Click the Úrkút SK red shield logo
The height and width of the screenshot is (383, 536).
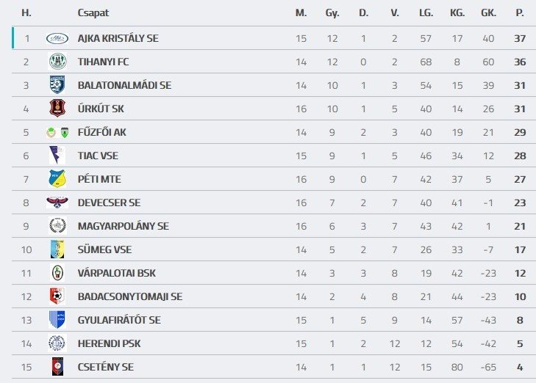point(57,109)
